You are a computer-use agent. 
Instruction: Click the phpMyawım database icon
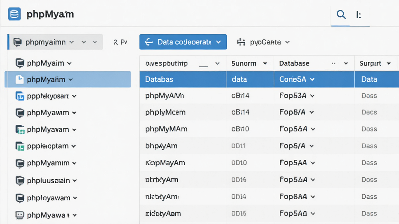[x=20, y=113]
